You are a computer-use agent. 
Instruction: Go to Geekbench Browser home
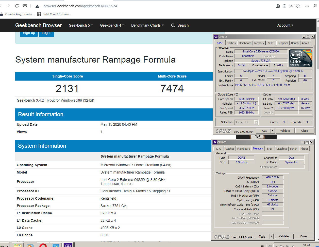coord(38,25)
